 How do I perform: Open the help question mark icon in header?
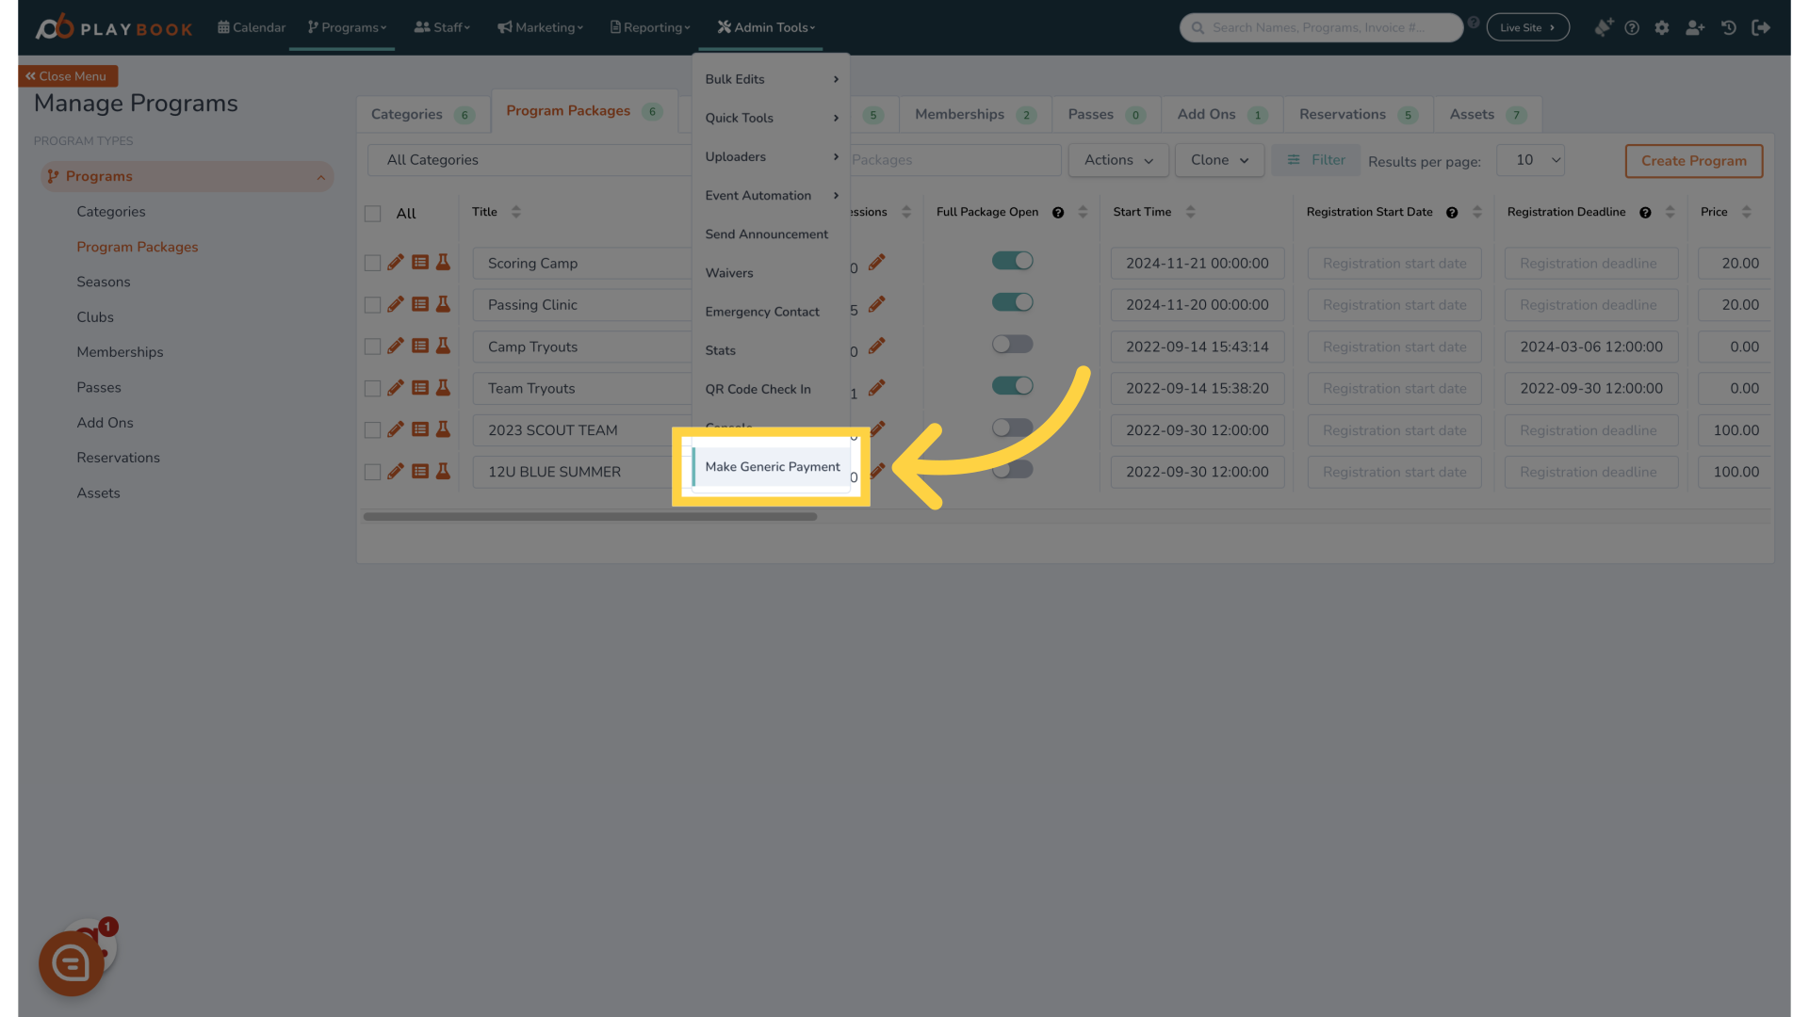[1632, 28]
